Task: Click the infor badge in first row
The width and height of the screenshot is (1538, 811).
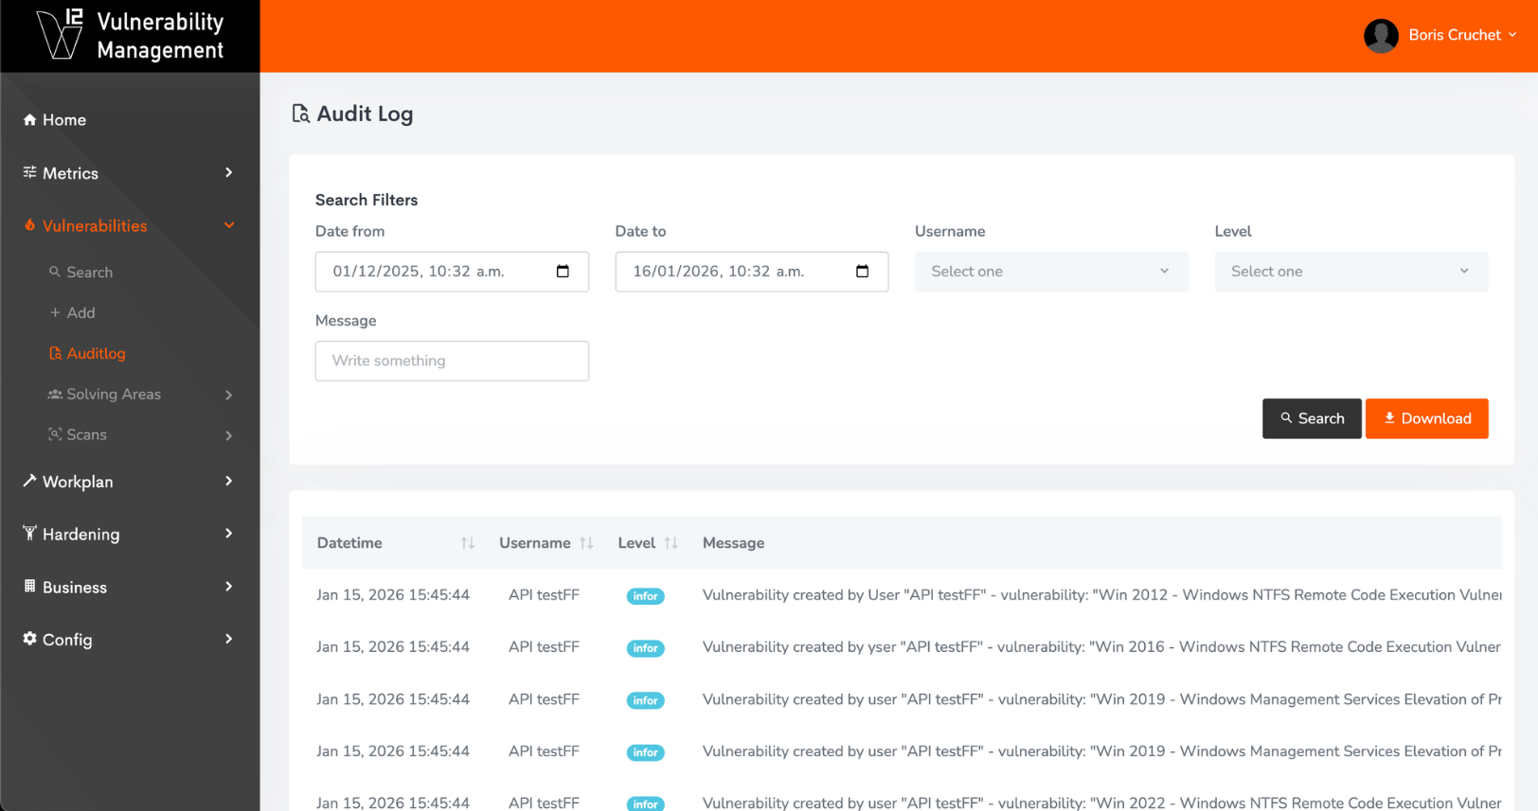Action: 645,596
